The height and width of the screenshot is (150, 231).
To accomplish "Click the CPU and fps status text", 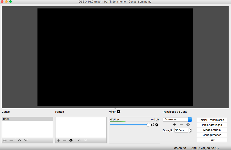I will [205, 148].
